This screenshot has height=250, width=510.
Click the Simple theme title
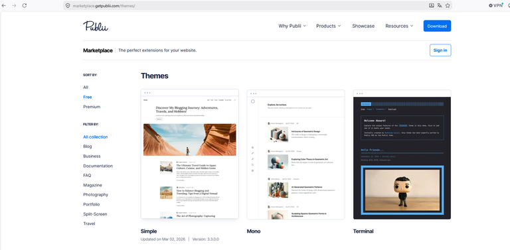point(149,231)
